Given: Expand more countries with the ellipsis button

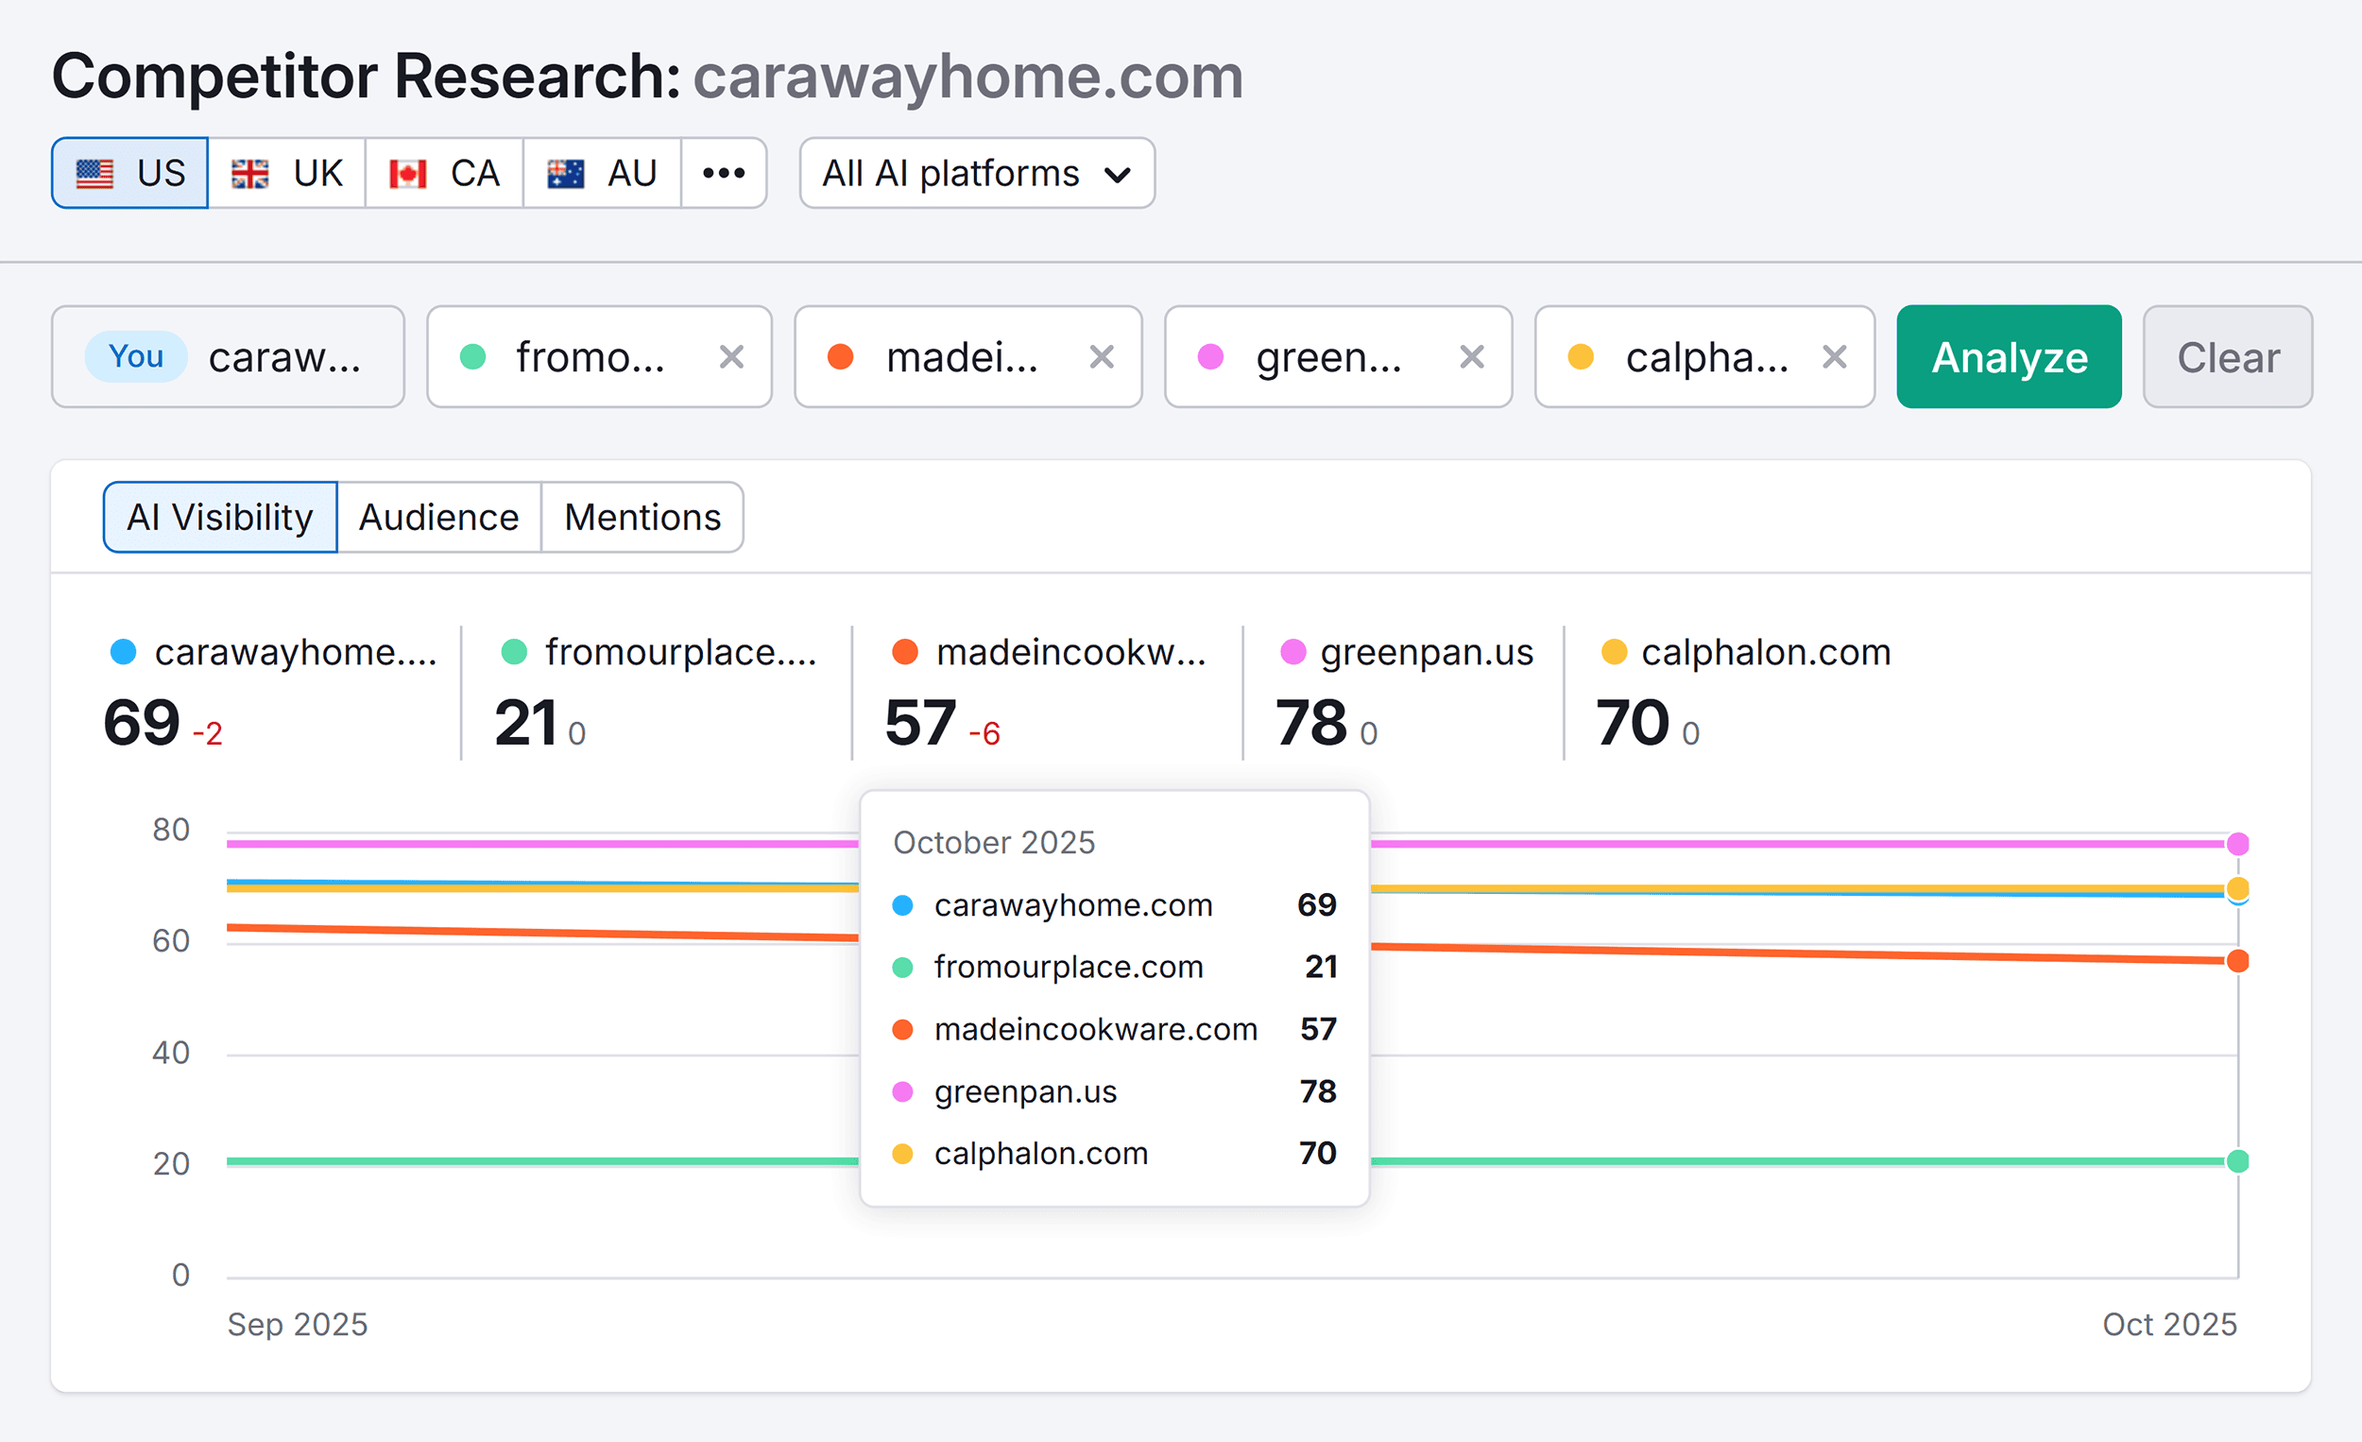Looking at the screenshot, I should point(724,174).
